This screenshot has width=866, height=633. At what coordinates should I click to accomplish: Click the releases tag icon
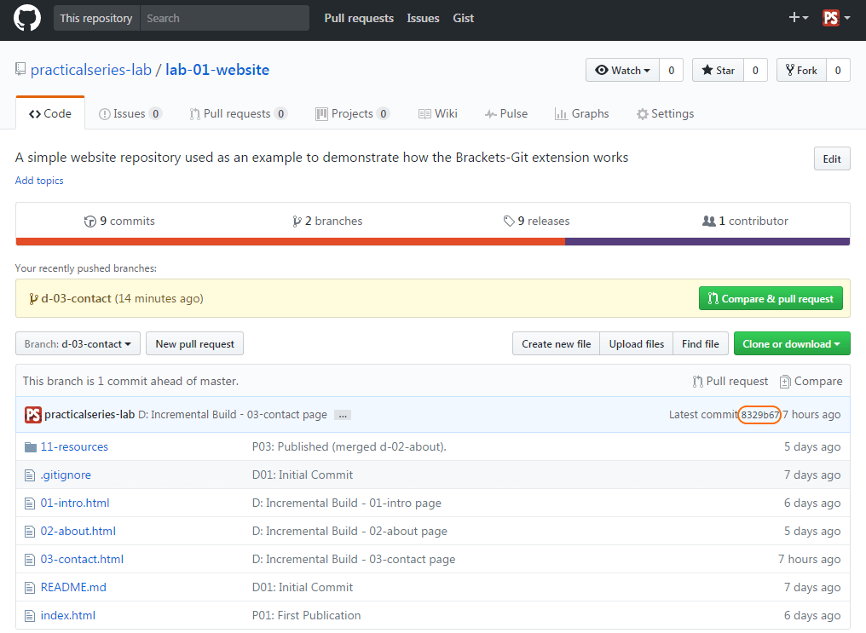(x=509, y=222)
